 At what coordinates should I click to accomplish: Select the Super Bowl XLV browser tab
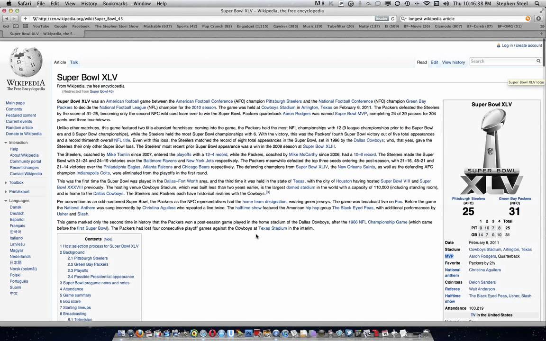[43, 34]
